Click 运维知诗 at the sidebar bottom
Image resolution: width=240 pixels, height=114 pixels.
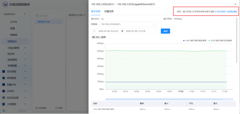[x=22, y=111]
